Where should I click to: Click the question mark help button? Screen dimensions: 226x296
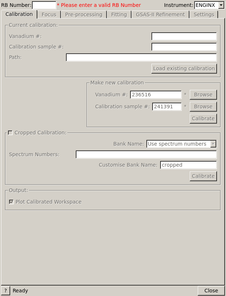click(5, 291)
